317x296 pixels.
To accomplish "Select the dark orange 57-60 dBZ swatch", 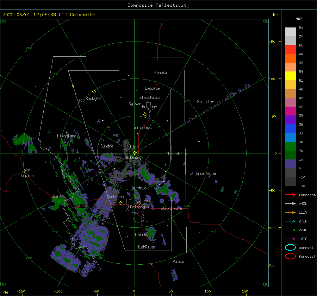I will click(x=290, y=58).
